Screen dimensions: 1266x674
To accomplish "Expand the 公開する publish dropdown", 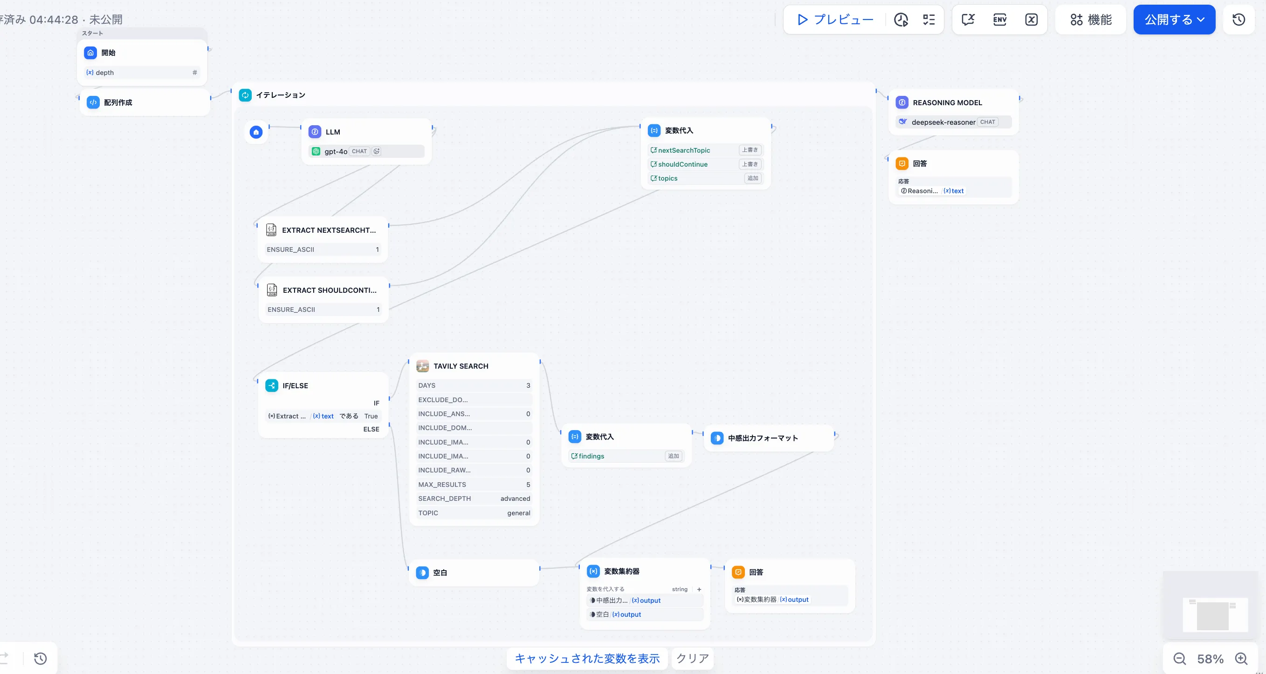I will point(1174,20).
